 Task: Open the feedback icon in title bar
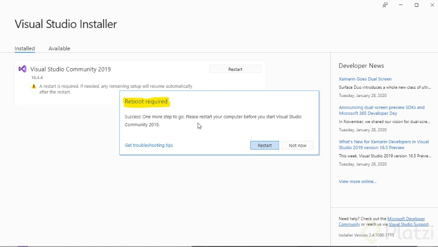point(385,5)
